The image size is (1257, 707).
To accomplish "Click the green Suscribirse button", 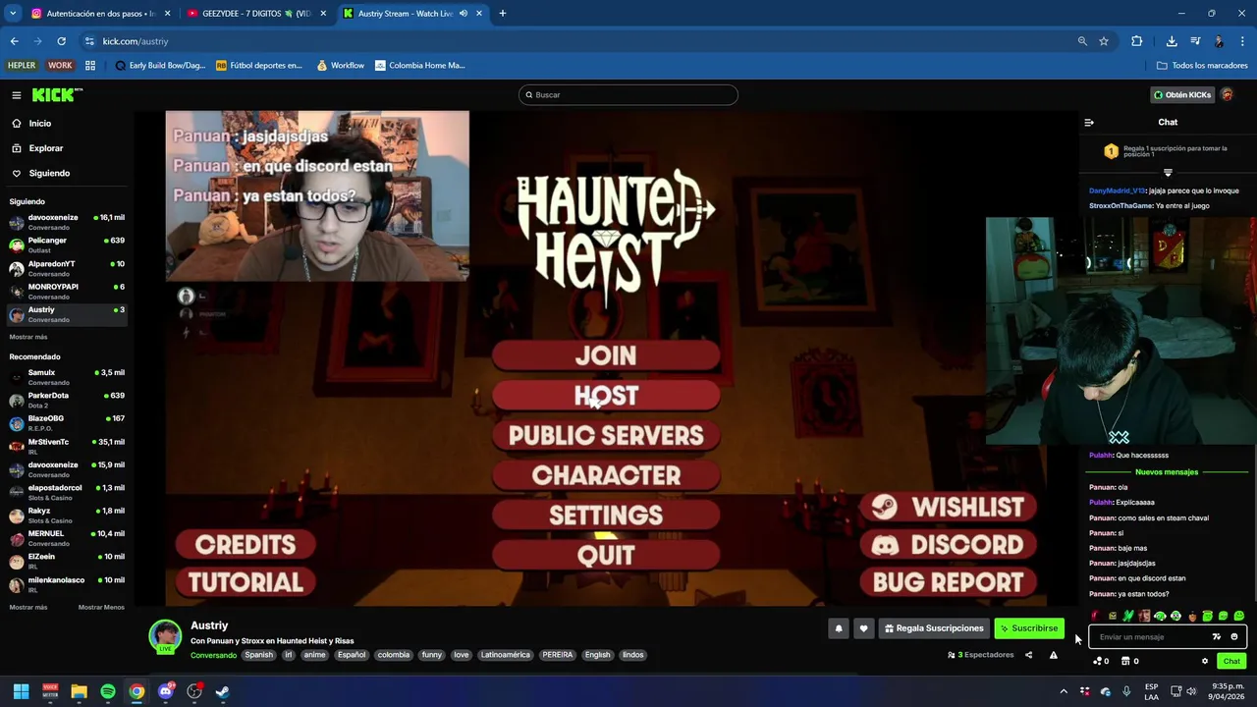I will [1029, 628].
